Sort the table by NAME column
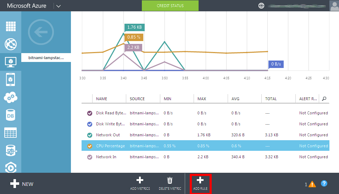This screenshot has height=194, width=339. pos(102,99)
